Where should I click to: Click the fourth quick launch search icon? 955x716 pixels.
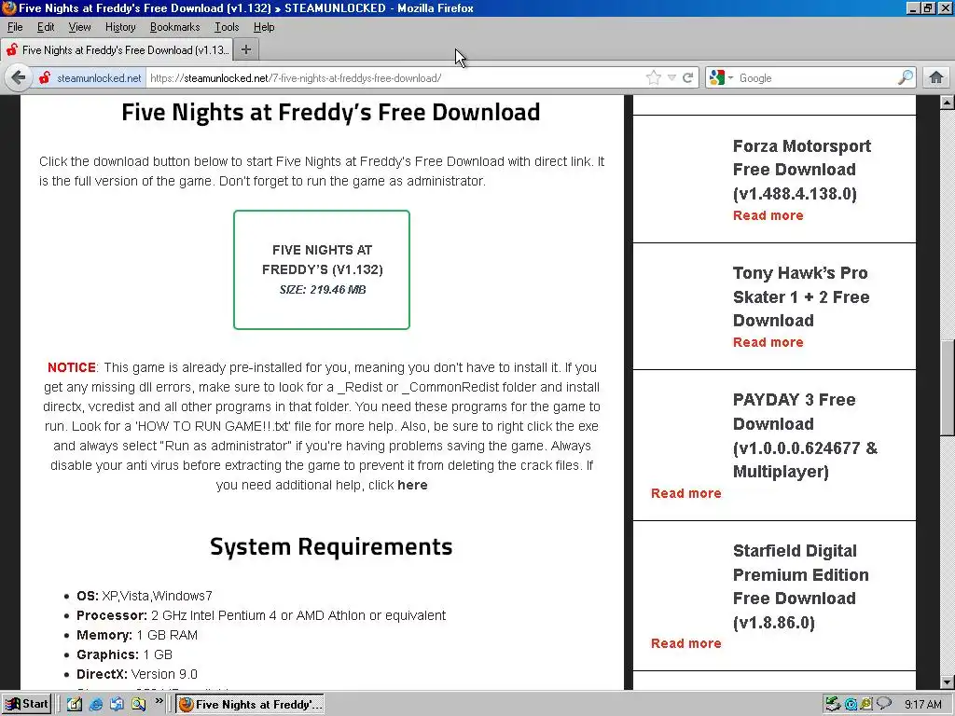(x=139, y=704)
